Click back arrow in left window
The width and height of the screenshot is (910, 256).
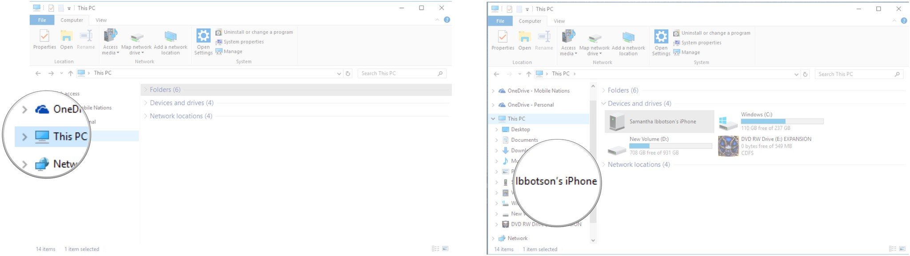point(38,73)
